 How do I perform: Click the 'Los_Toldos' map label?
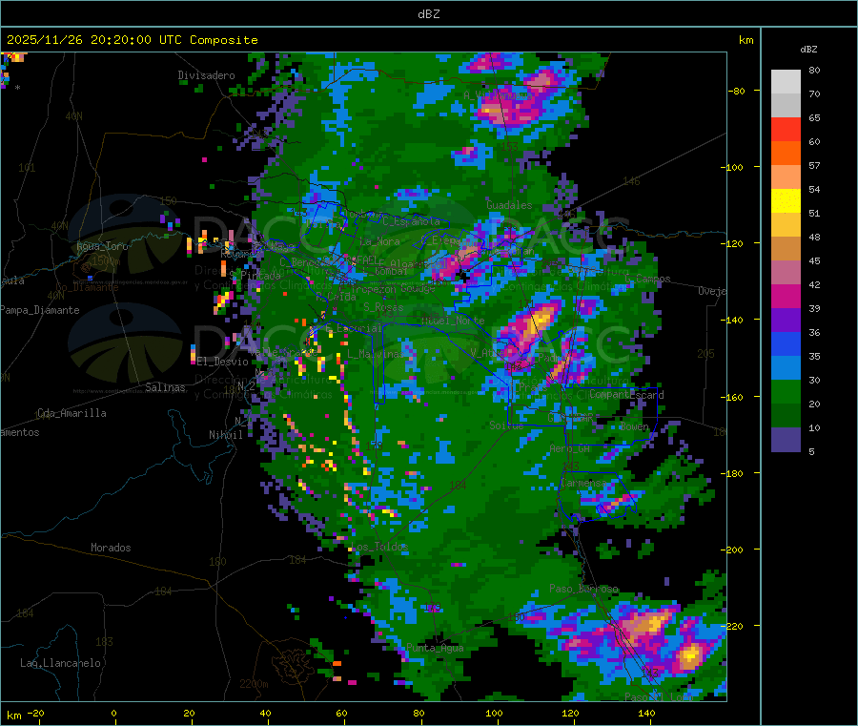(x=378, y=547)
